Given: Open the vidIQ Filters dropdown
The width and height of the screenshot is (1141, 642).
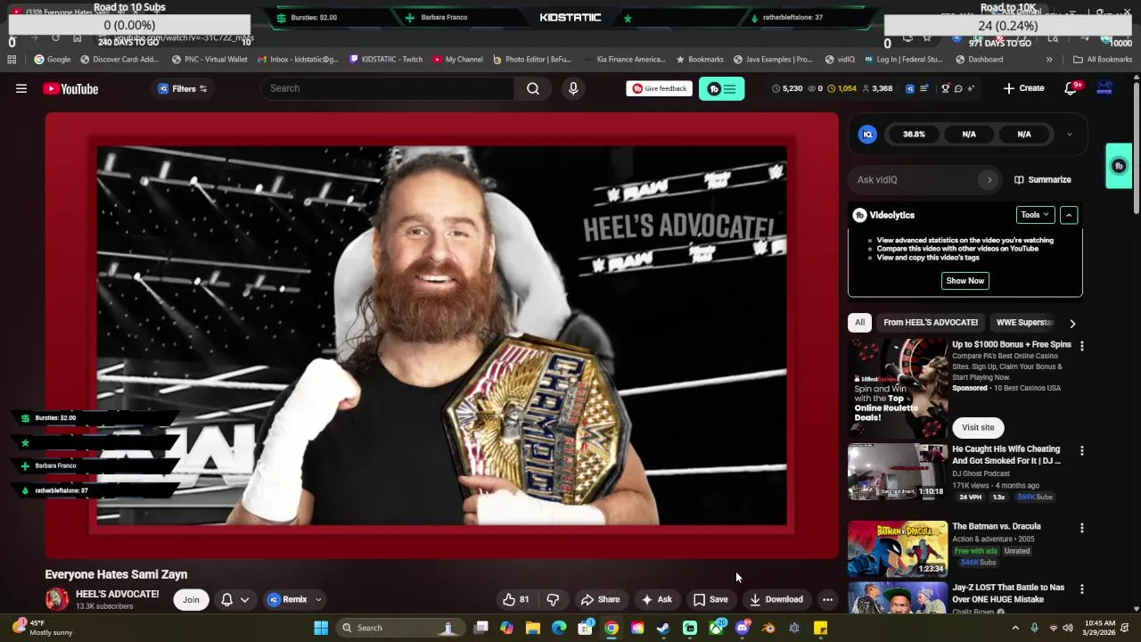Looking at the screenshot, I should pos(183,88).
